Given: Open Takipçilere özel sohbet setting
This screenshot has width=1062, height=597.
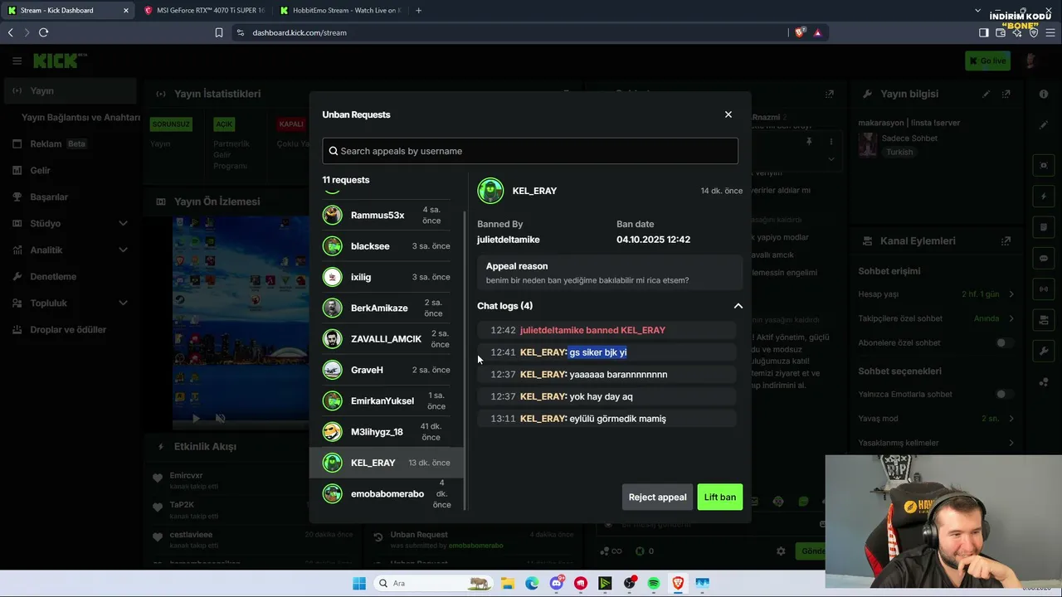Looking at the screenshot, I should coord(937,318).
